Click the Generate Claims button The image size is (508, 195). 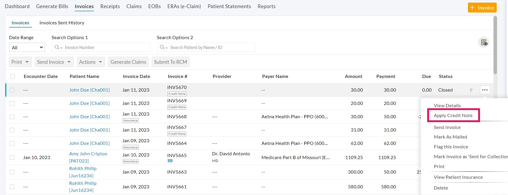128,62
